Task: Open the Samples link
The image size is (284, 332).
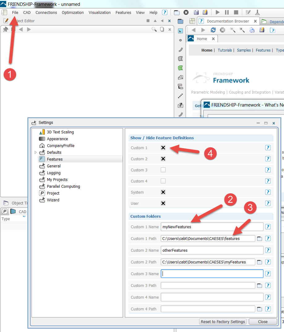Action: [x=244, y=50]
